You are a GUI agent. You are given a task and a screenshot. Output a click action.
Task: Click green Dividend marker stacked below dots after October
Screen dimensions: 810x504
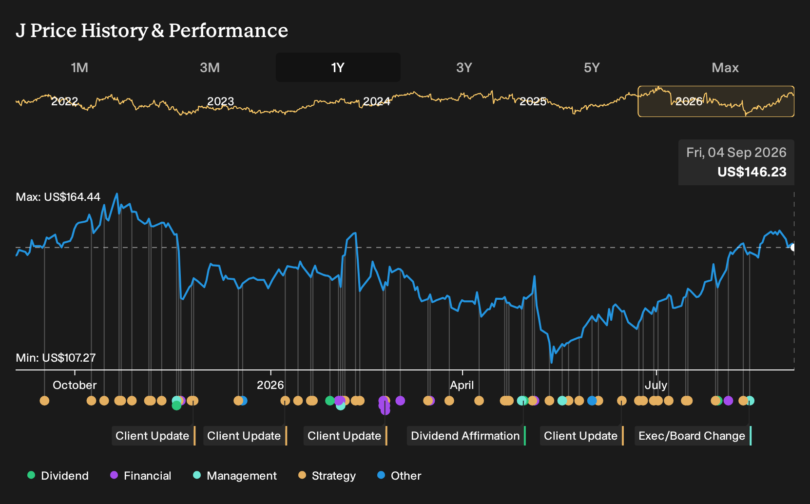pyautogui.click(x=176, y=406)
